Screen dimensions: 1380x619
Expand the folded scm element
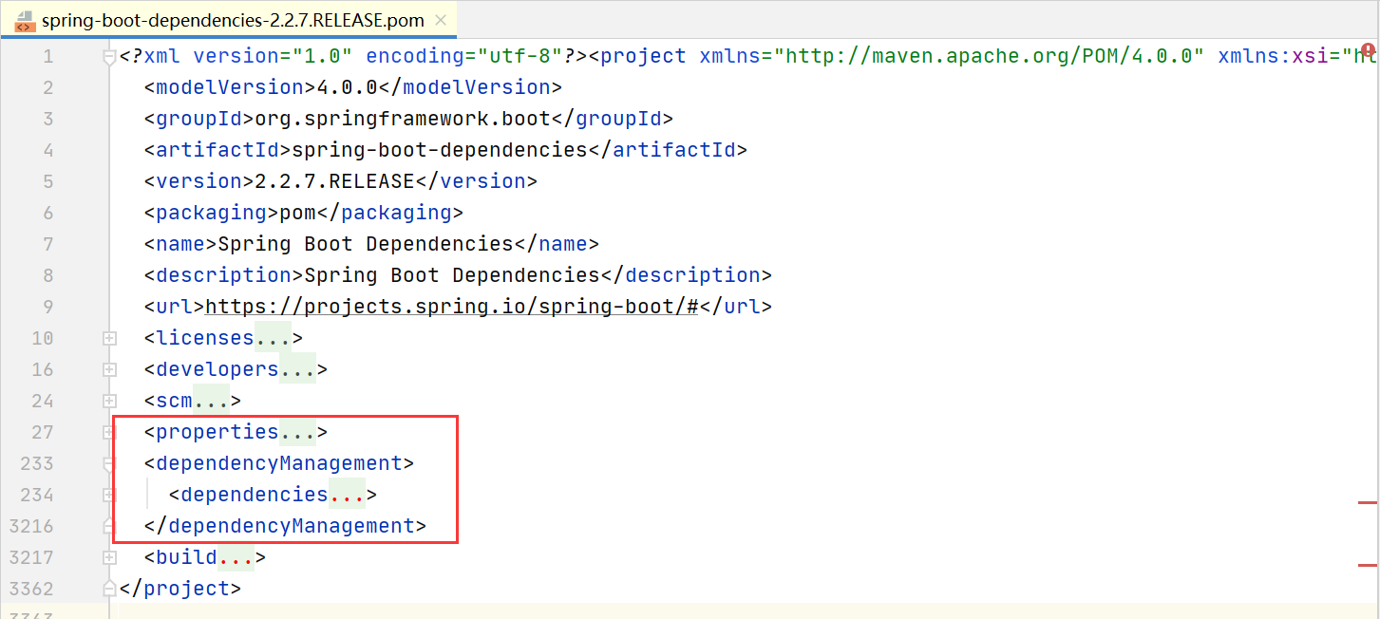(109, 401)
